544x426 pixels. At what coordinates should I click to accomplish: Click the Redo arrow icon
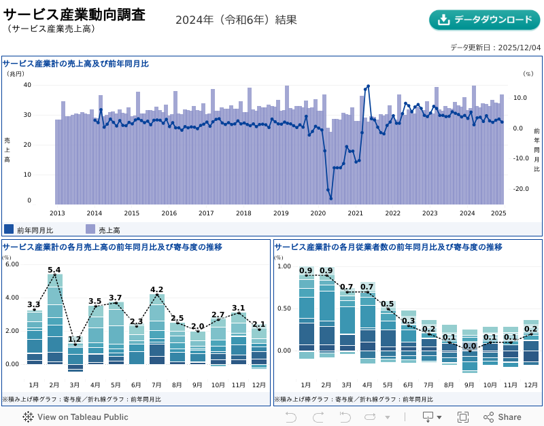[x=318, y=416]
